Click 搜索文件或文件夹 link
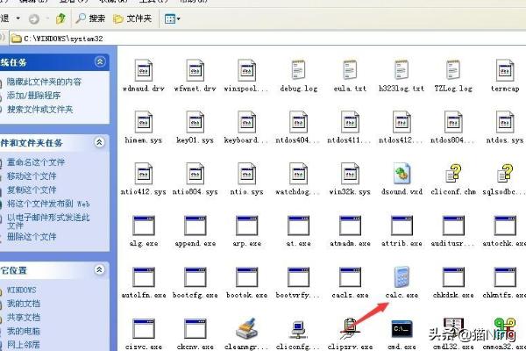The height and width of the screenshot is (351, 526). click(40, 109)
